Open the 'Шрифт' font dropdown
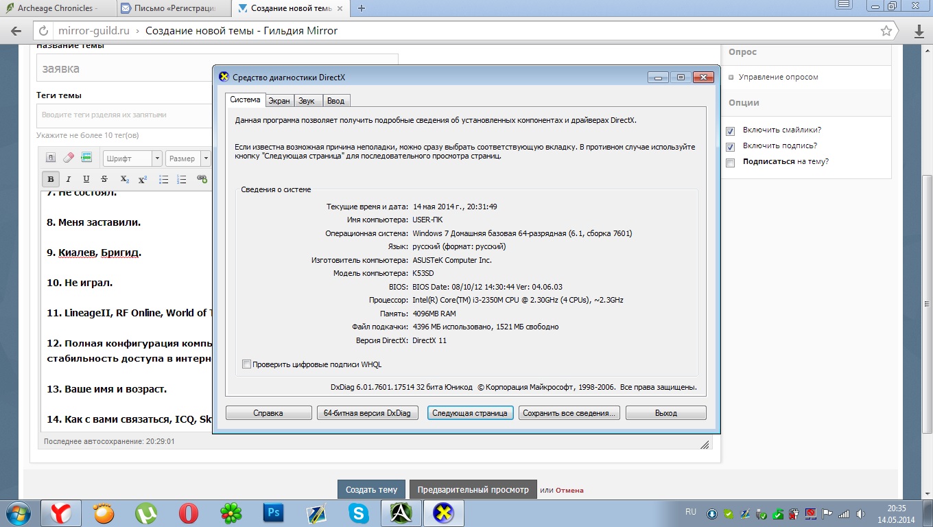The width and height of the screenshot is (933, 527). [132, 159]
